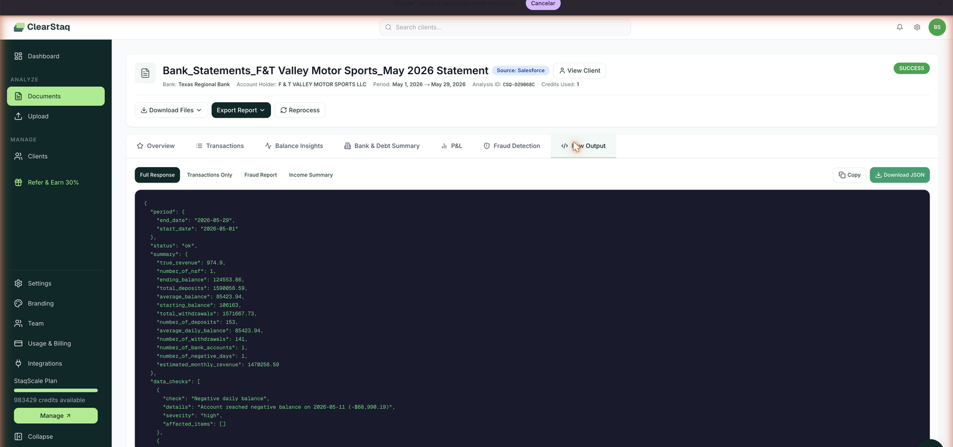The image size is (953, 447).
Task: Open the notifications bell
Action: point(899,27)
